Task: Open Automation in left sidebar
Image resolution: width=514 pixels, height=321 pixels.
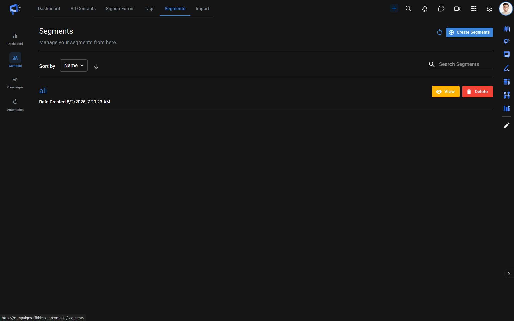Action: click(x=15, y=105)
